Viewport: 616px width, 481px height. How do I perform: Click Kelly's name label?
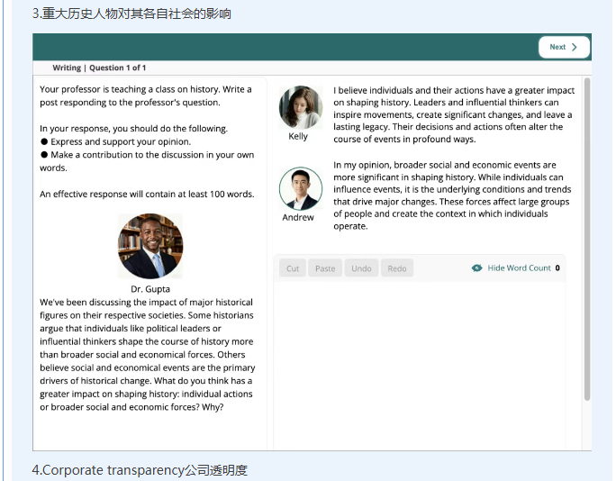298,137
